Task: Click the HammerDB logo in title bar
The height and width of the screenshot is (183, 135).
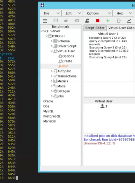Action: tap(42, 5)
